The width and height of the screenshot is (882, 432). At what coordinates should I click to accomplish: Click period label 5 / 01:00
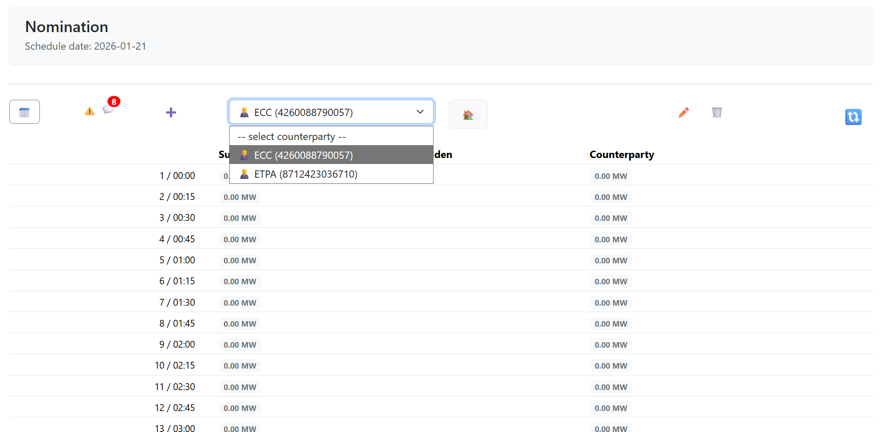click(x=177, y=260)
